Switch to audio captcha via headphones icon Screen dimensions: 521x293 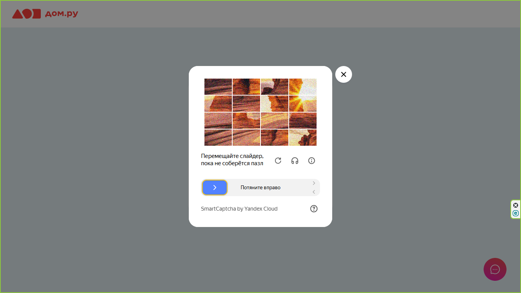coord(295,161)
